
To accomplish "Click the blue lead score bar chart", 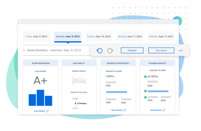I will 40,98.
